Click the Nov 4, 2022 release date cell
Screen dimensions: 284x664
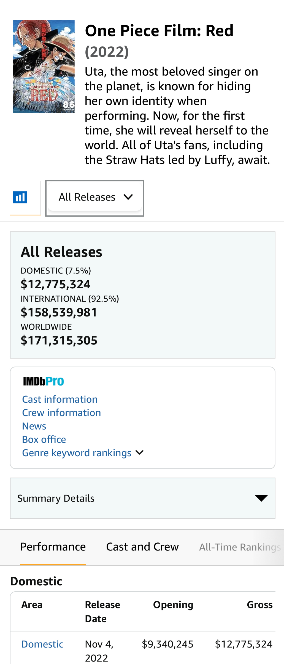(x=99, y=651)
